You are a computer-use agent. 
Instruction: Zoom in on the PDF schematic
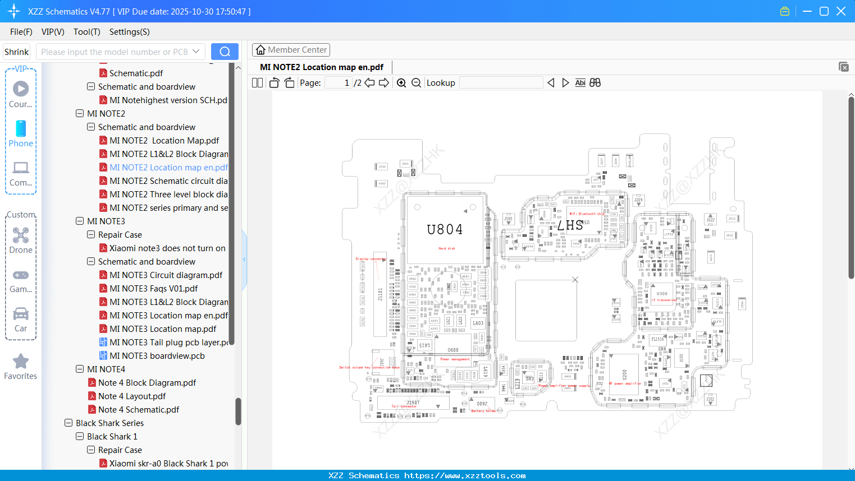401,82
